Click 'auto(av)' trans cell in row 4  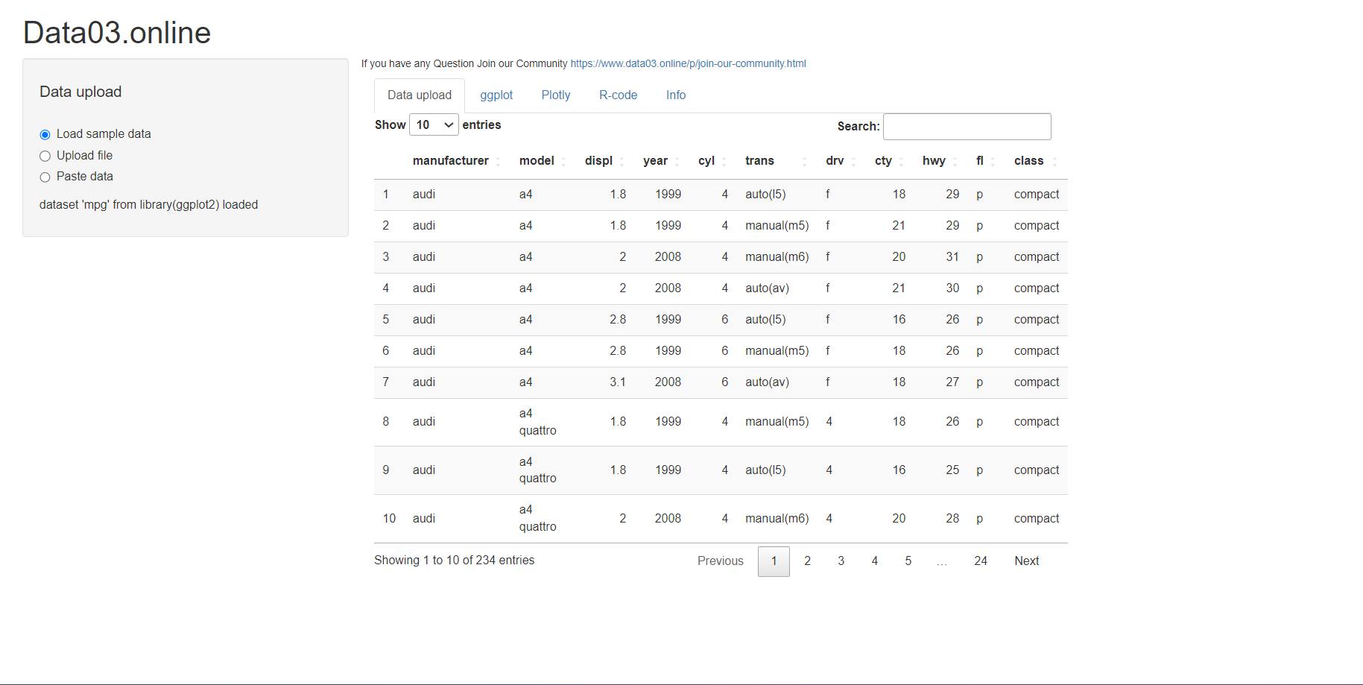[x=767, y=288]
